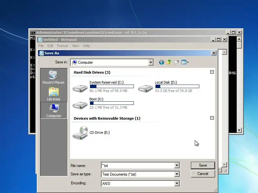This screenshot has width=258, height=193.
Task: Click the cmd.exe window title icon
Action: coord(33,33)
